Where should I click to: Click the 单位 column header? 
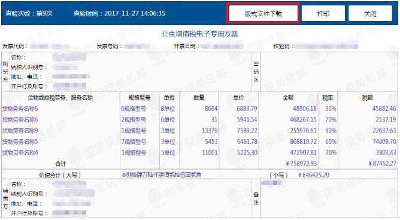click(x=169, y=98)
